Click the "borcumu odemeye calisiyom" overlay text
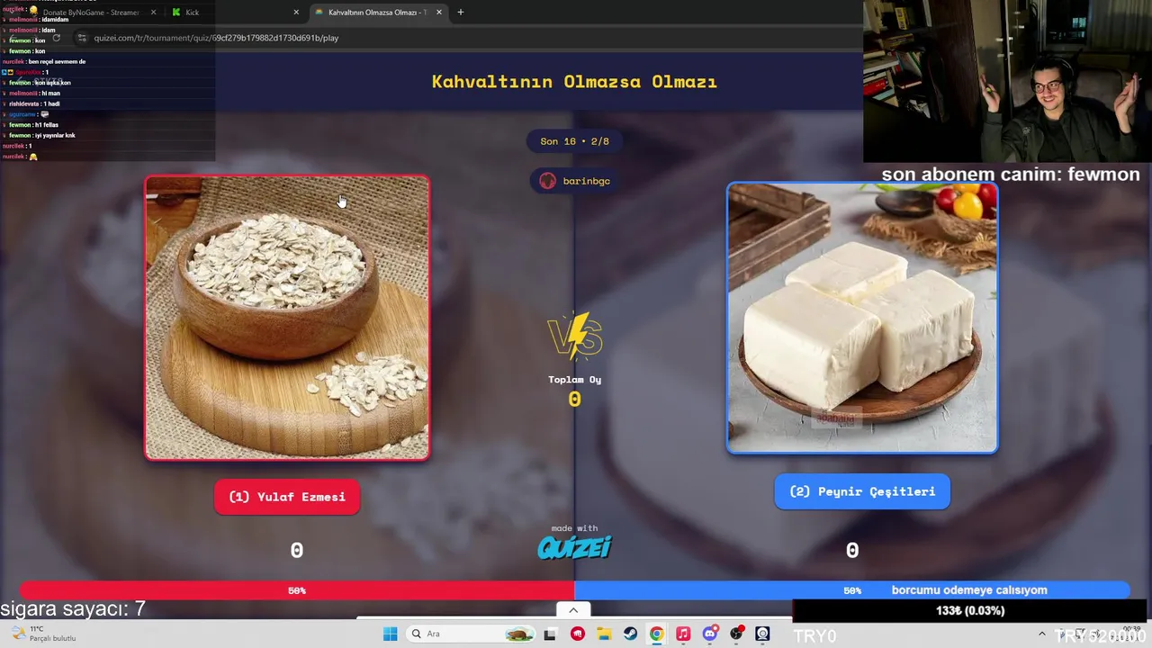1152x648 pixels. coord(969,590)
